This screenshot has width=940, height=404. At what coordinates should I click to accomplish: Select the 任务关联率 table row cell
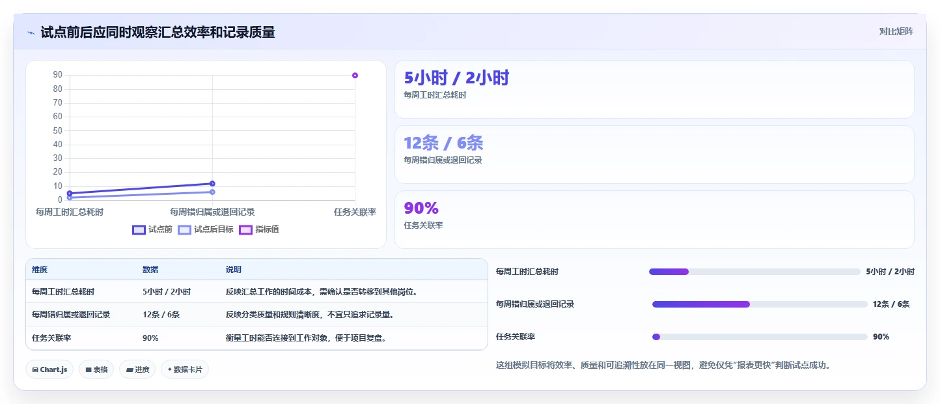point(51,338)
